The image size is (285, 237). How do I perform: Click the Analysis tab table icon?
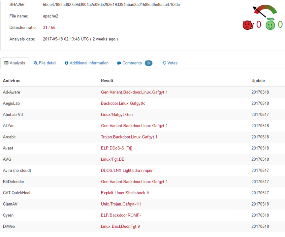[x=6, y=63]
